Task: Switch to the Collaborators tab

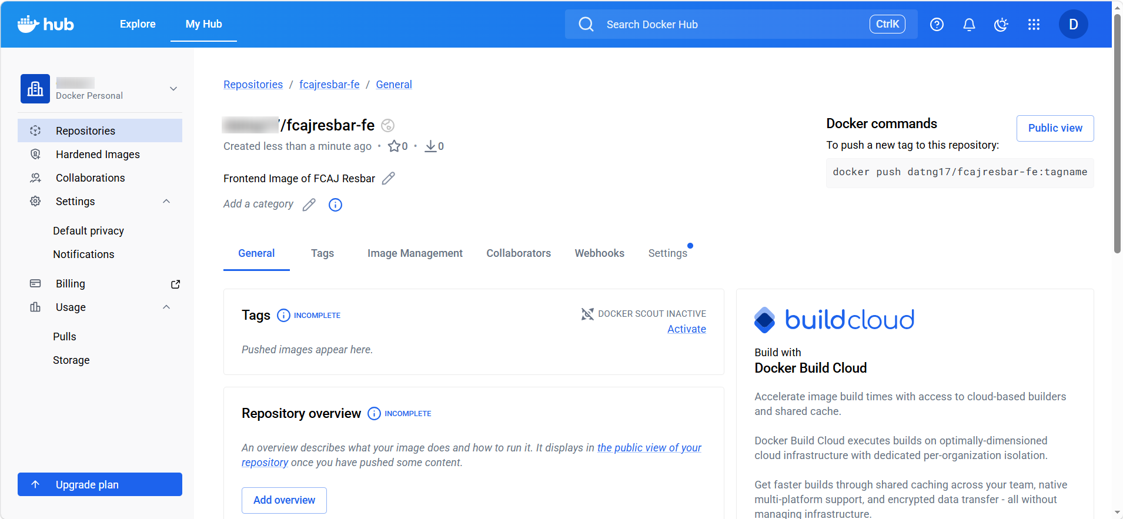Action: (519, 253)
